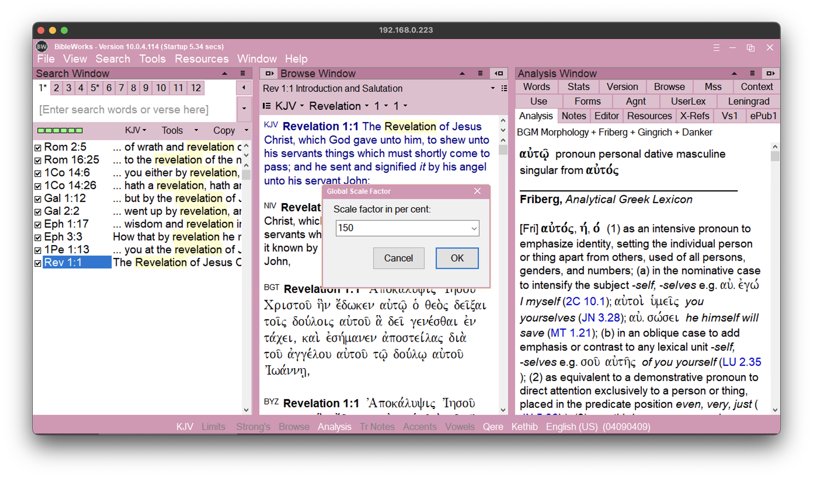Click the Greek word αὐτῷ in BGT text
Screen dimensions: 813x478
coord(393,305)
